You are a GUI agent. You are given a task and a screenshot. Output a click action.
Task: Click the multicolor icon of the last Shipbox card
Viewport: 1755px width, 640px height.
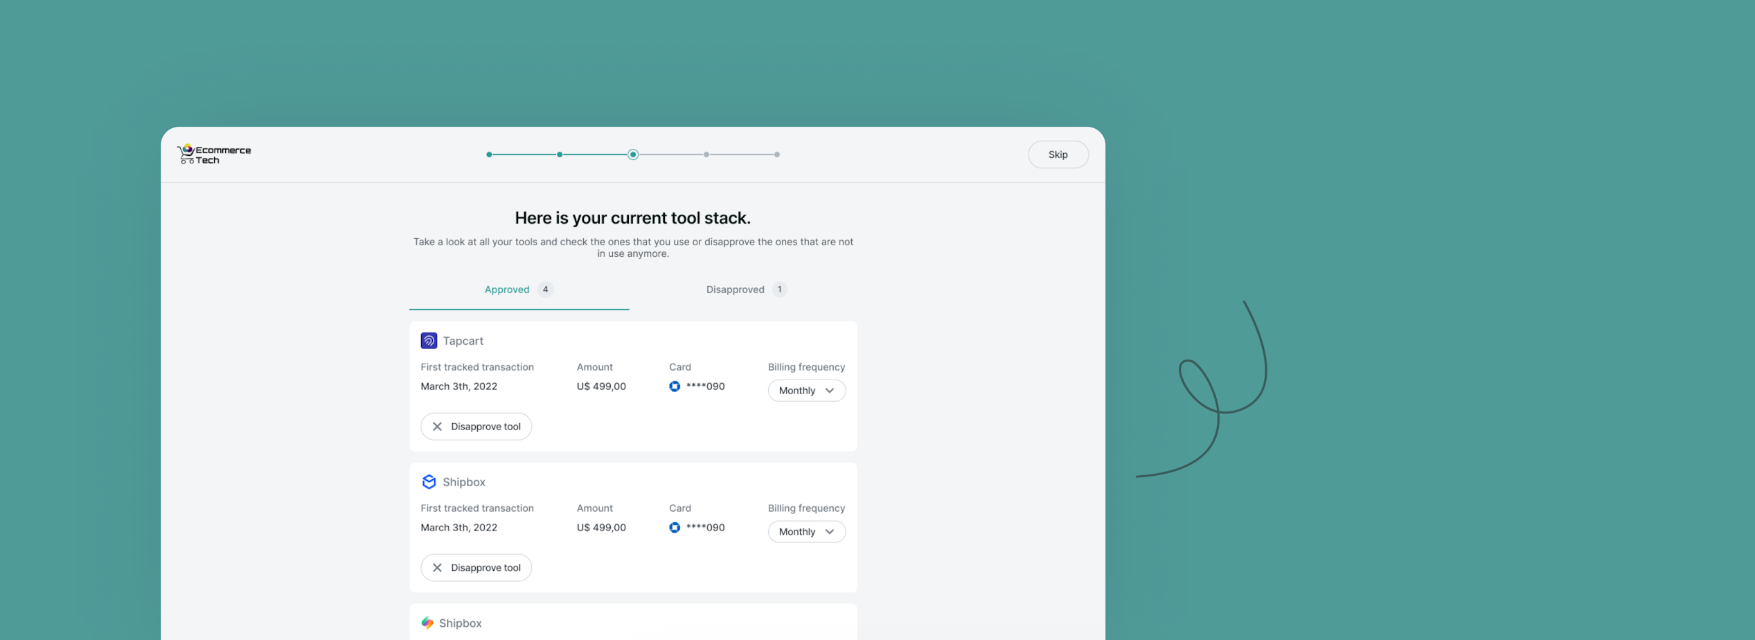point(427,623)
